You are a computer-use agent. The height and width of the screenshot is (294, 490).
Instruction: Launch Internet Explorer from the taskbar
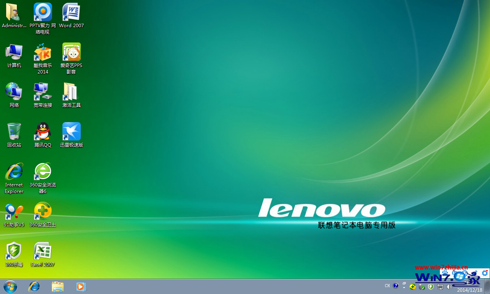tap(34, 286)
